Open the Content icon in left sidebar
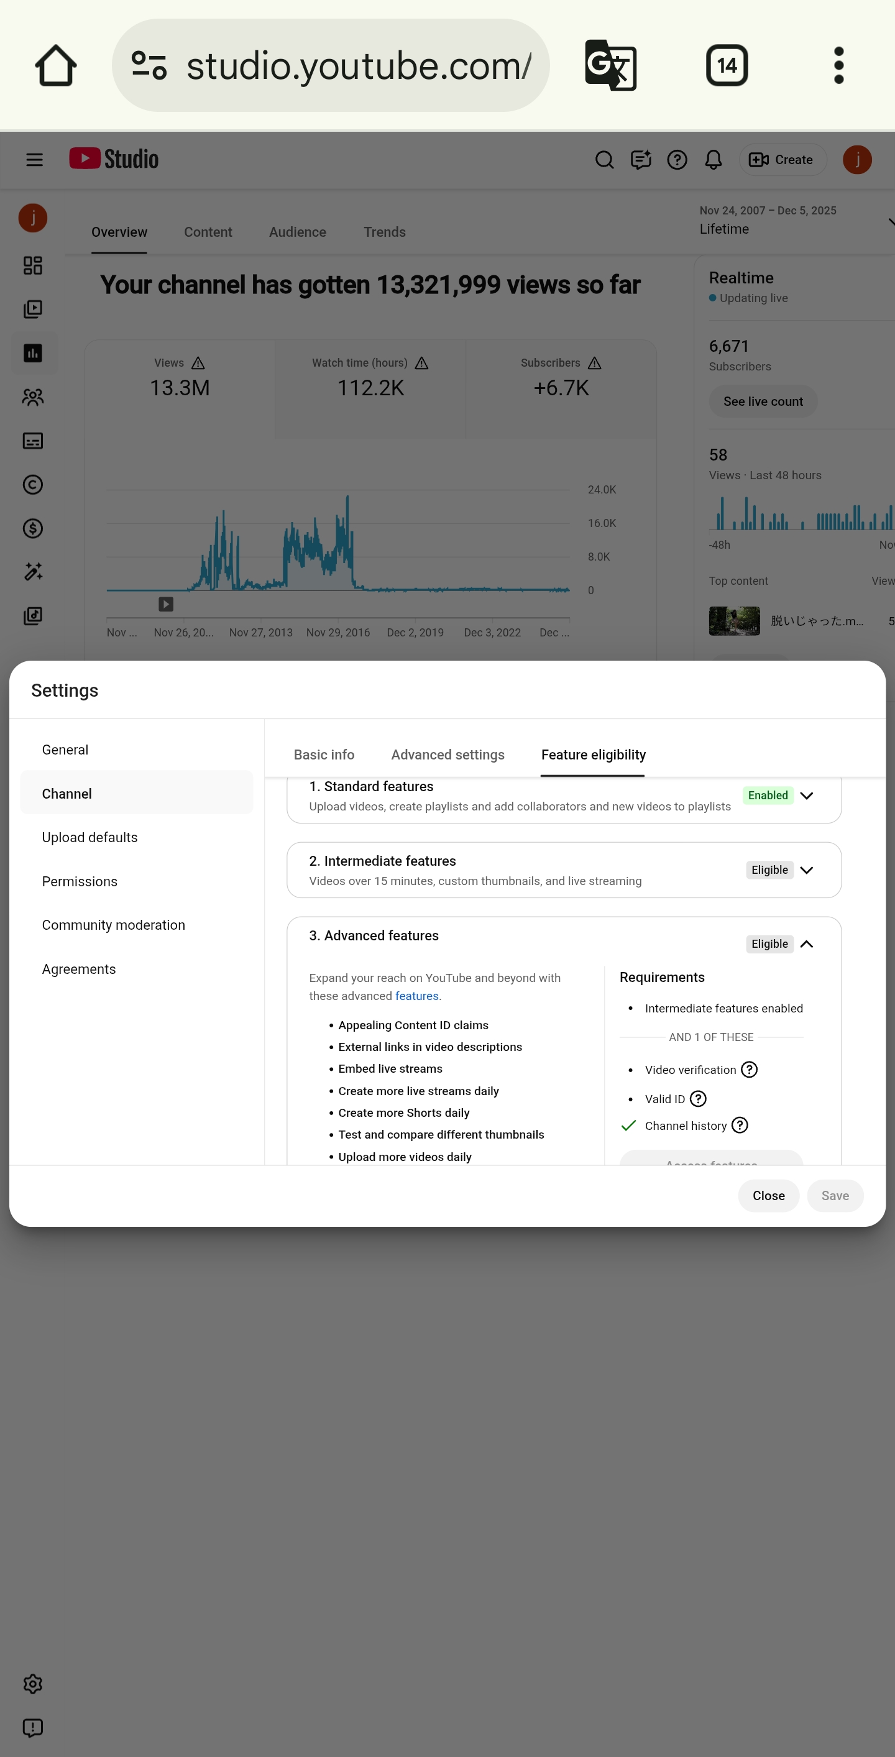 (x=33, y=309)
